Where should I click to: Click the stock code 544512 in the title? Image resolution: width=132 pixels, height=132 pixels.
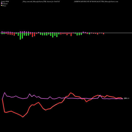coord(57,2)
